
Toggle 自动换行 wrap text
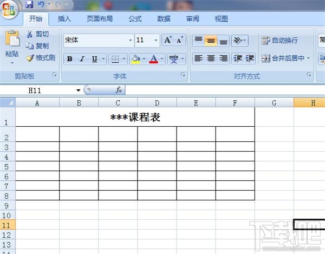click(279, 41)
